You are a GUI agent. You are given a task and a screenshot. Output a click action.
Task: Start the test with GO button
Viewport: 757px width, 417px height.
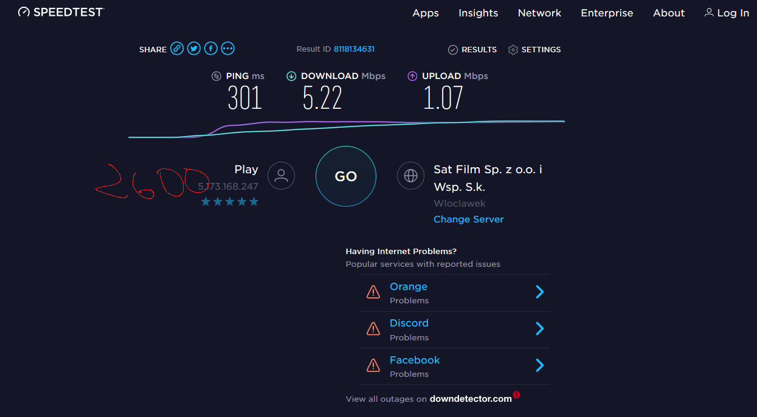pyautogui.click(x=346, y=176)
